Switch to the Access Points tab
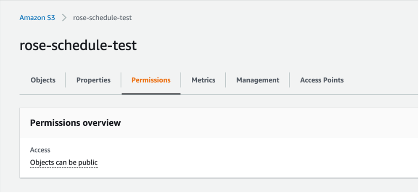 [x=322, y=80]
